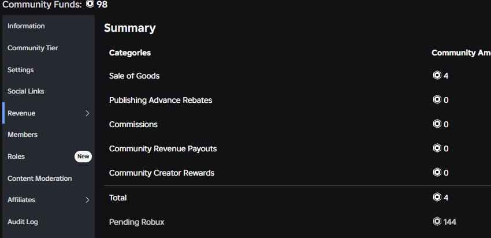Open Content Moderation settings
Screen dimensions: 491x238
[40, 178]
